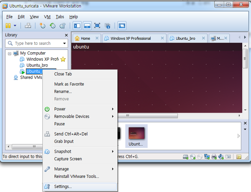Screen dimensions: 251x192
Task: Open the library search filter dropdown
Action: (64, 44)
